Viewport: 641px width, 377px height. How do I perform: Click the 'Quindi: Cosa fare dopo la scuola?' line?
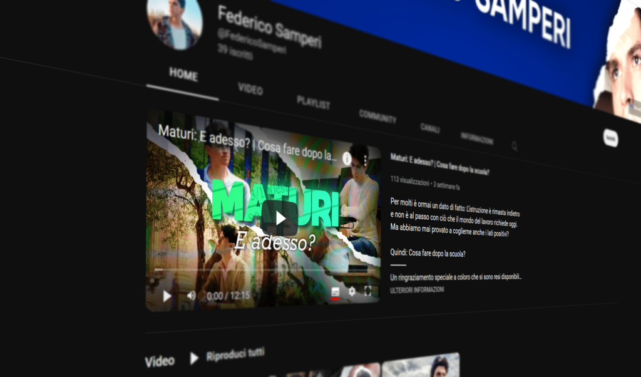pos(428,253)
